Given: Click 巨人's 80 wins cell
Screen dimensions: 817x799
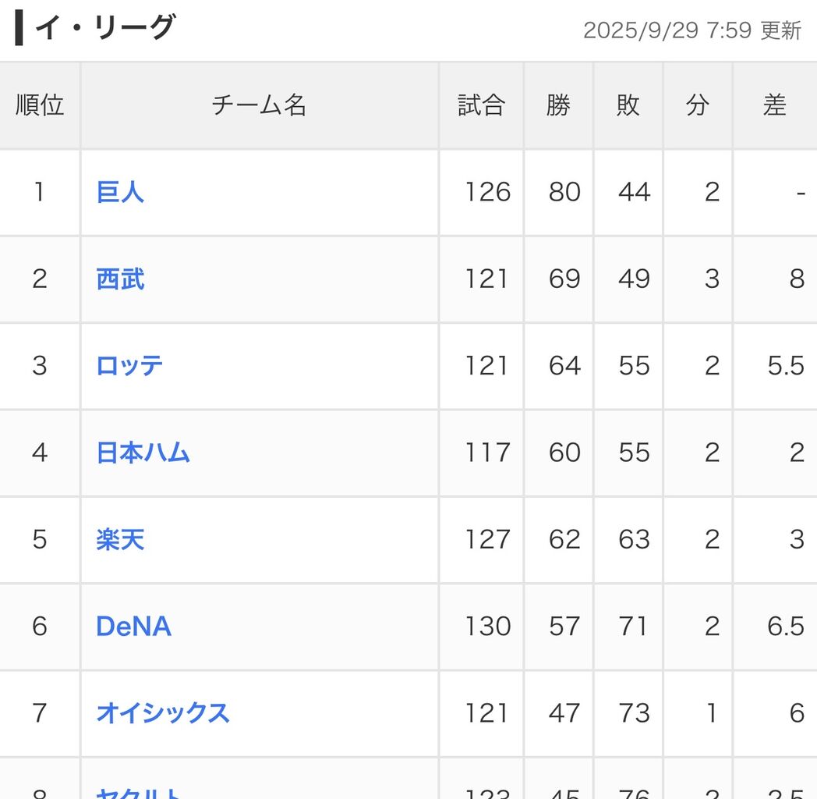Looking at the screenshot, I should pyautogui.click(x=564, y=192).
